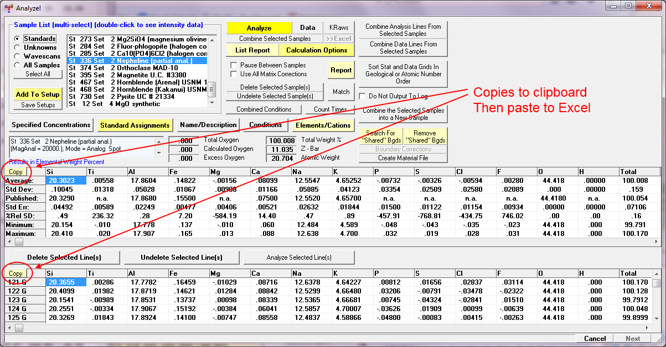The image size is (666, 347).
Task: Choose the Unknowns radio option
Action: 18,48
